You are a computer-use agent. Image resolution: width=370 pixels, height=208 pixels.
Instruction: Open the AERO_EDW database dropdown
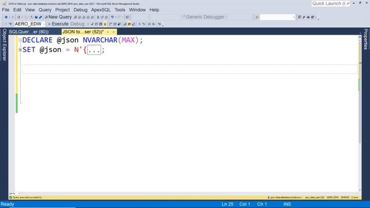[44, 24]
